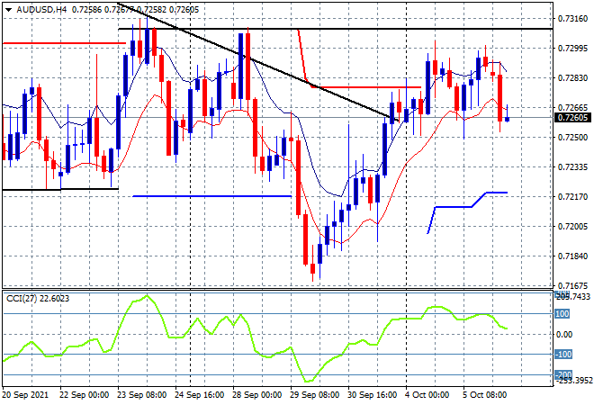
Task: Select the CCI(27) 22.6023 indicator label
Action: [x=38, y=299]
